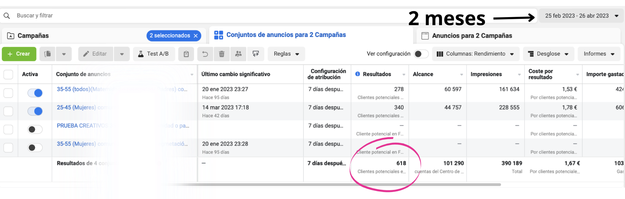Click the 390 189 total impressions value
The height and width of the screenshot is (199, 625).
click(512, 163)
